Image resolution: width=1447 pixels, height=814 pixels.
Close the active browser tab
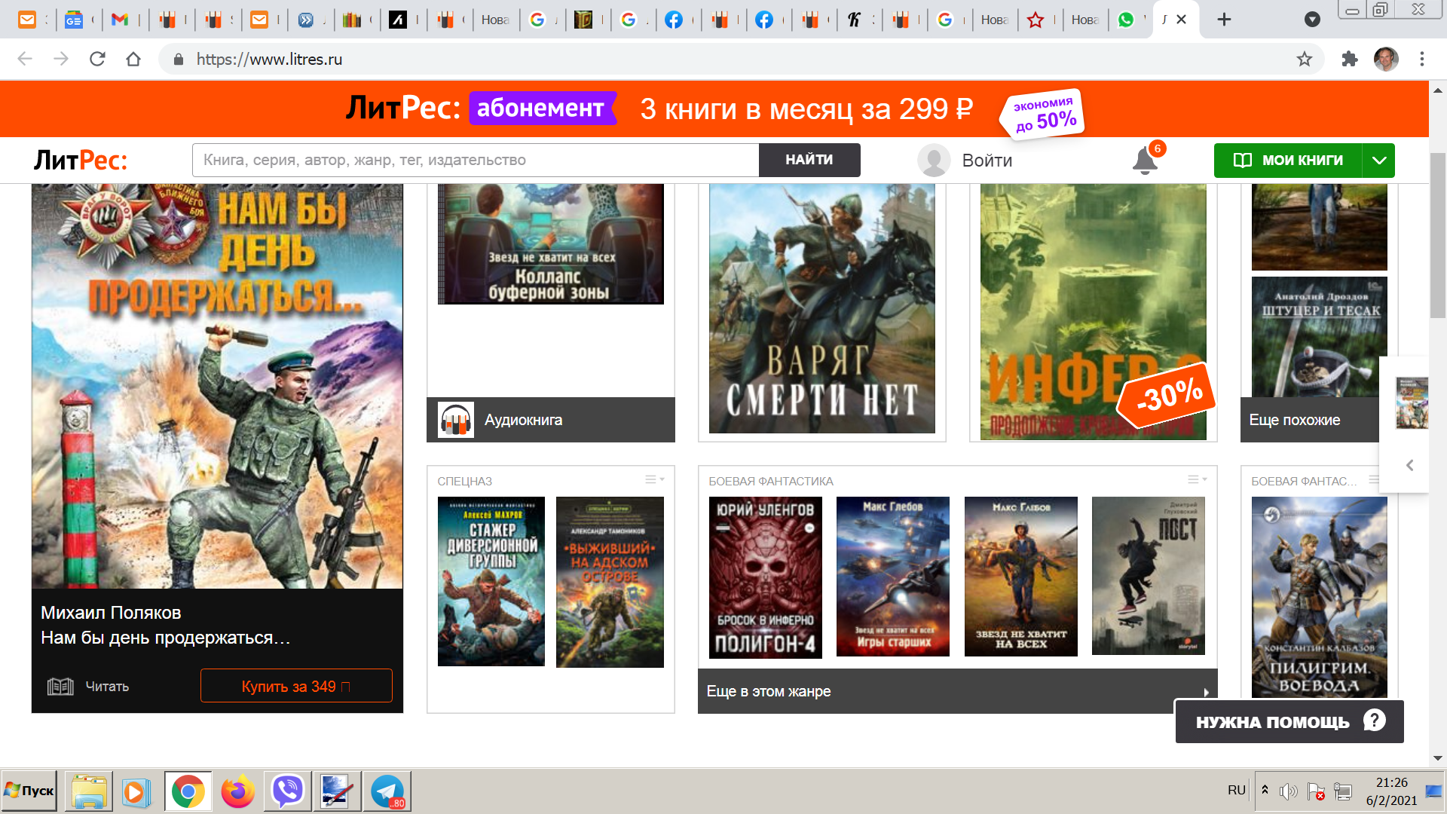[x=1182, y=20]
